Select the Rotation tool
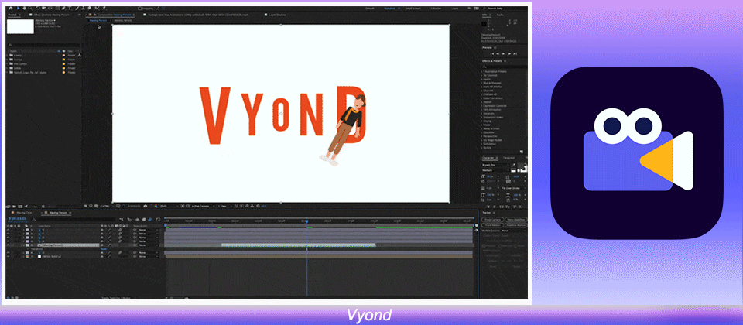743x325 pixels. (x=38, y=8)
